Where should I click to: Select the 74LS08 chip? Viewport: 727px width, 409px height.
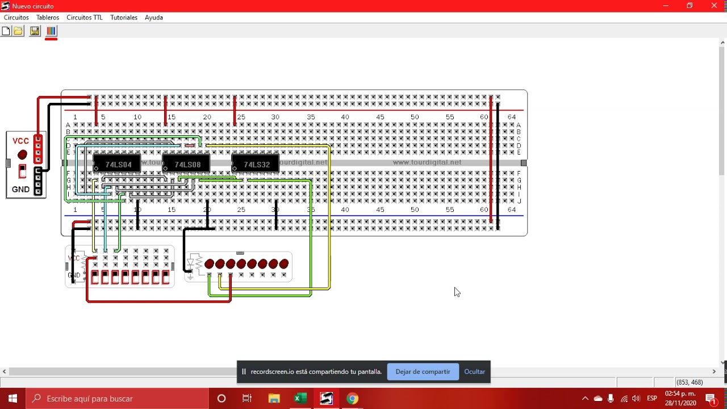tap(186, 164)
